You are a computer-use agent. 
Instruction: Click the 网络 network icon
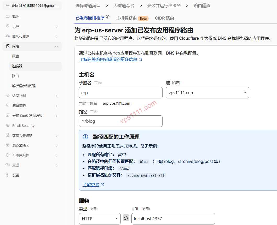pos(8,46)
